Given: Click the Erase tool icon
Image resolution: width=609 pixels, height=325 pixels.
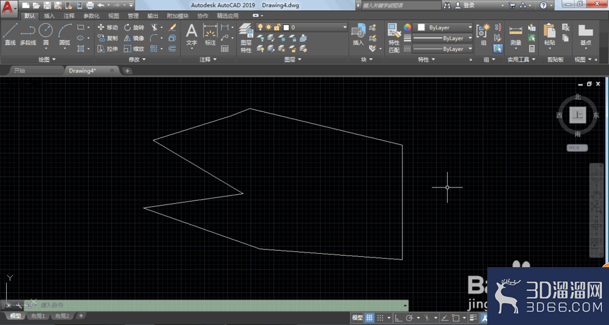Looking at the screenshot, I should point(172,27).
